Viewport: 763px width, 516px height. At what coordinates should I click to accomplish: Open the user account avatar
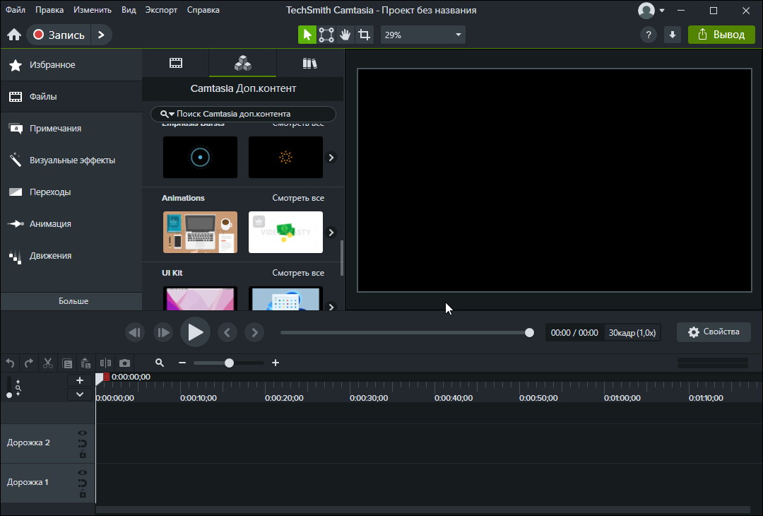click(x=646, y=10)
